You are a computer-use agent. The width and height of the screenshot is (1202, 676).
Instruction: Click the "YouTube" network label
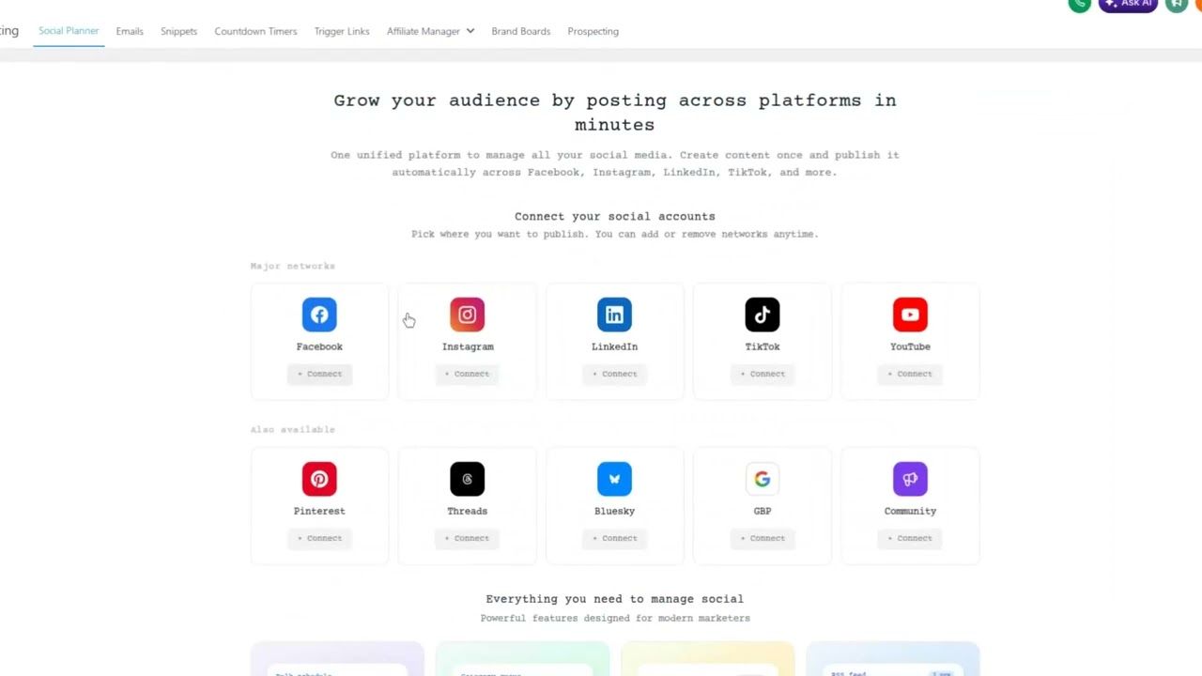[910, 346]
